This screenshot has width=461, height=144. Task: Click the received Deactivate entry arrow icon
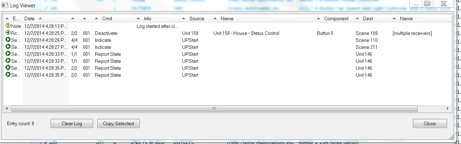(8, 33)
